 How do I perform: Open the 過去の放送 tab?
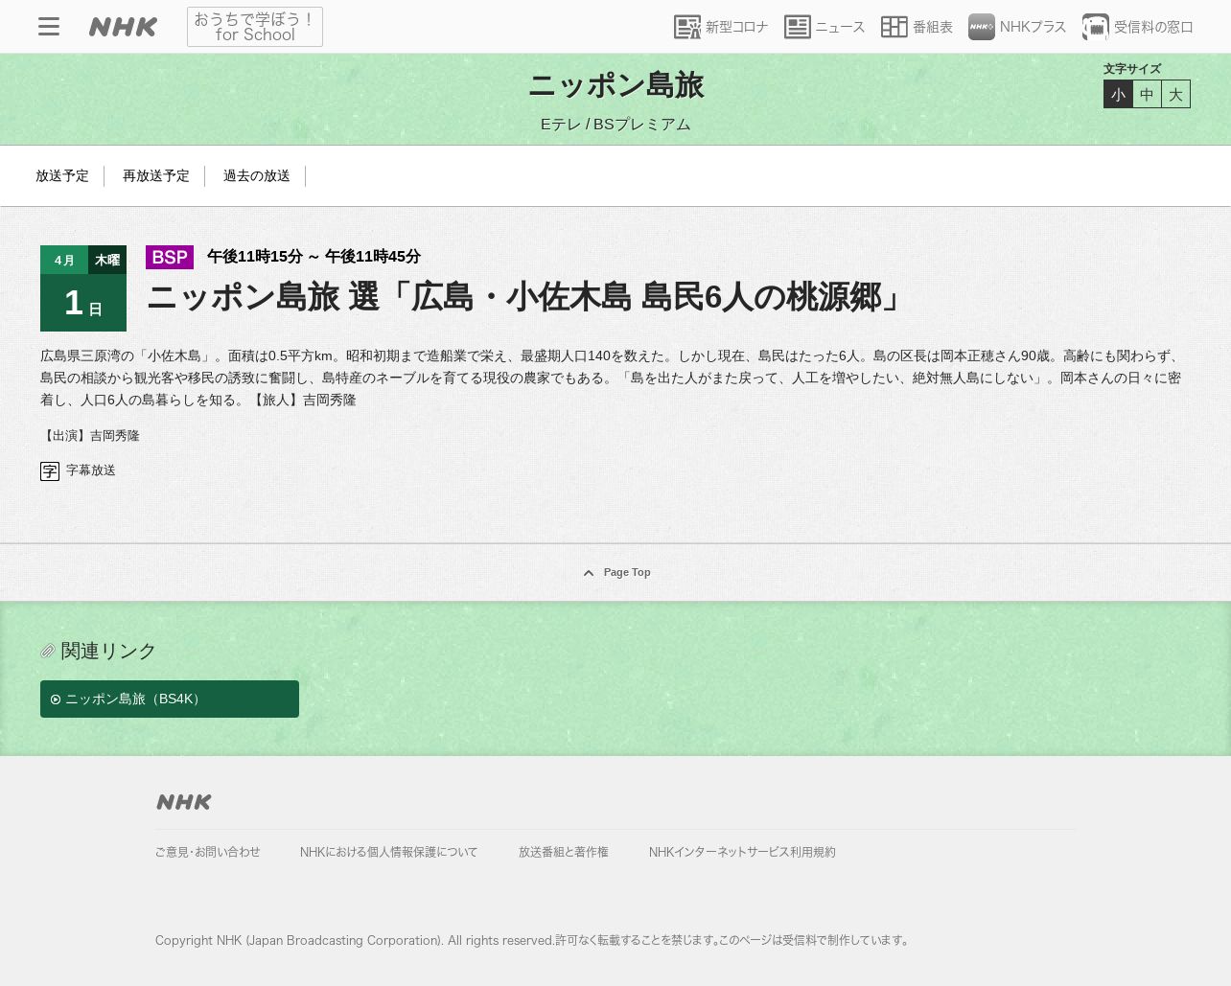click(257, 176)
